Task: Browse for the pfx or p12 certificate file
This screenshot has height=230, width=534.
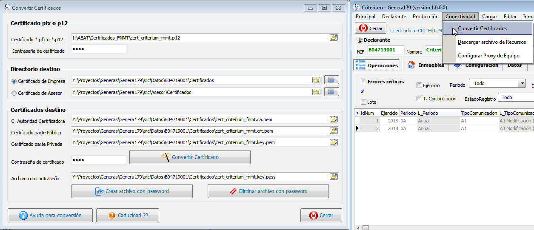Action: (x=334, y=38)
